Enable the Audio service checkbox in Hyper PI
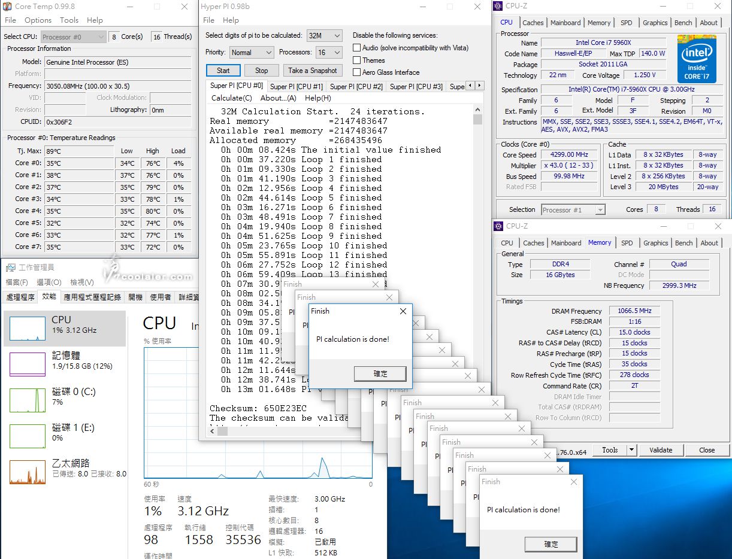The height and width of the screenshot is (559, 732). (357, 48)
